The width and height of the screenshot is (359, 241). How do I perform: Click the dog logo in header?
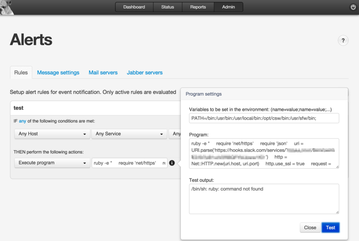(x=6, y=7)
